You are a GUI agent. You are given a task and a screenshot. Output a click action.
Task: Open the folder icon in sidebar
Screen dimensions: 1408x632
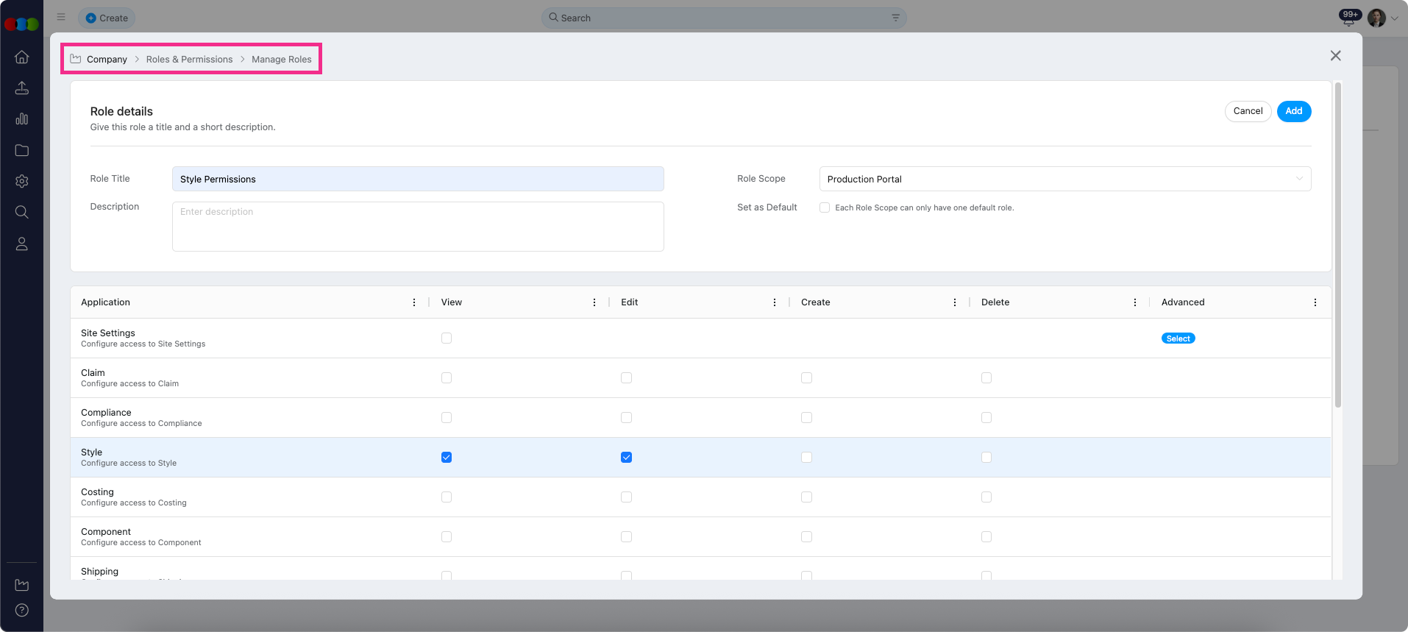22,150
